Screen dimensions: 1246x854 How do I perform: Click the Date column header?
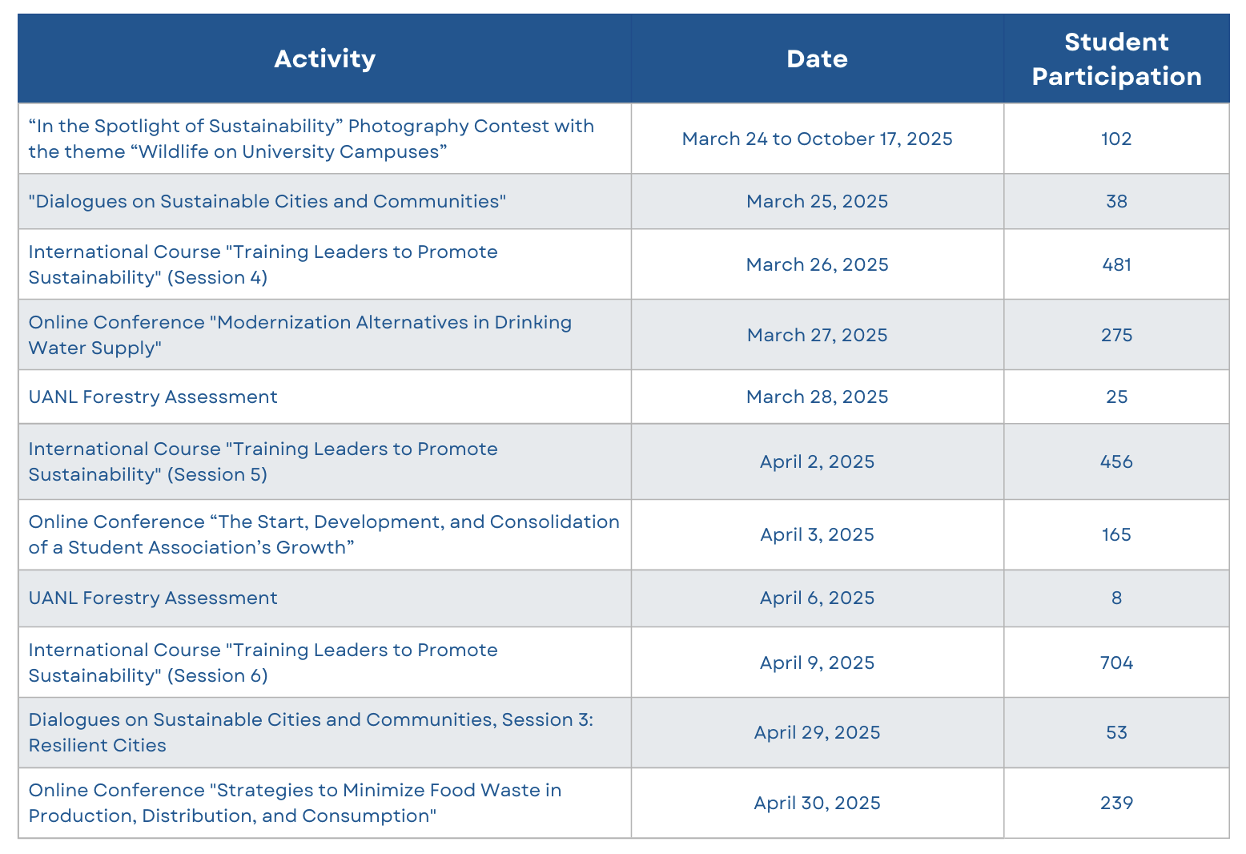point(817,58)
